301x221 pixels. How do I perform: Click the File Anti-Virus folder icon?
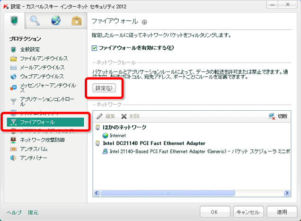(13, 58)
